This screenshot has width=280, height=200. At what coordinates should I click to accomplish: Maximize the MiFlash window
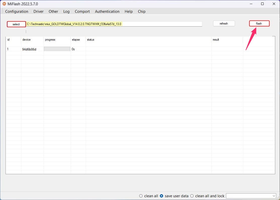pyautogui.click(x=262, y=4)
